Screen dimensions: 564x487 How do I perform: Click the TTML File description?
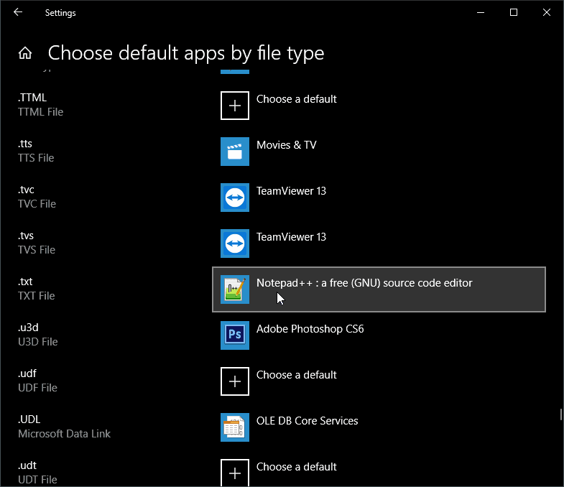[x=41, y=112]
